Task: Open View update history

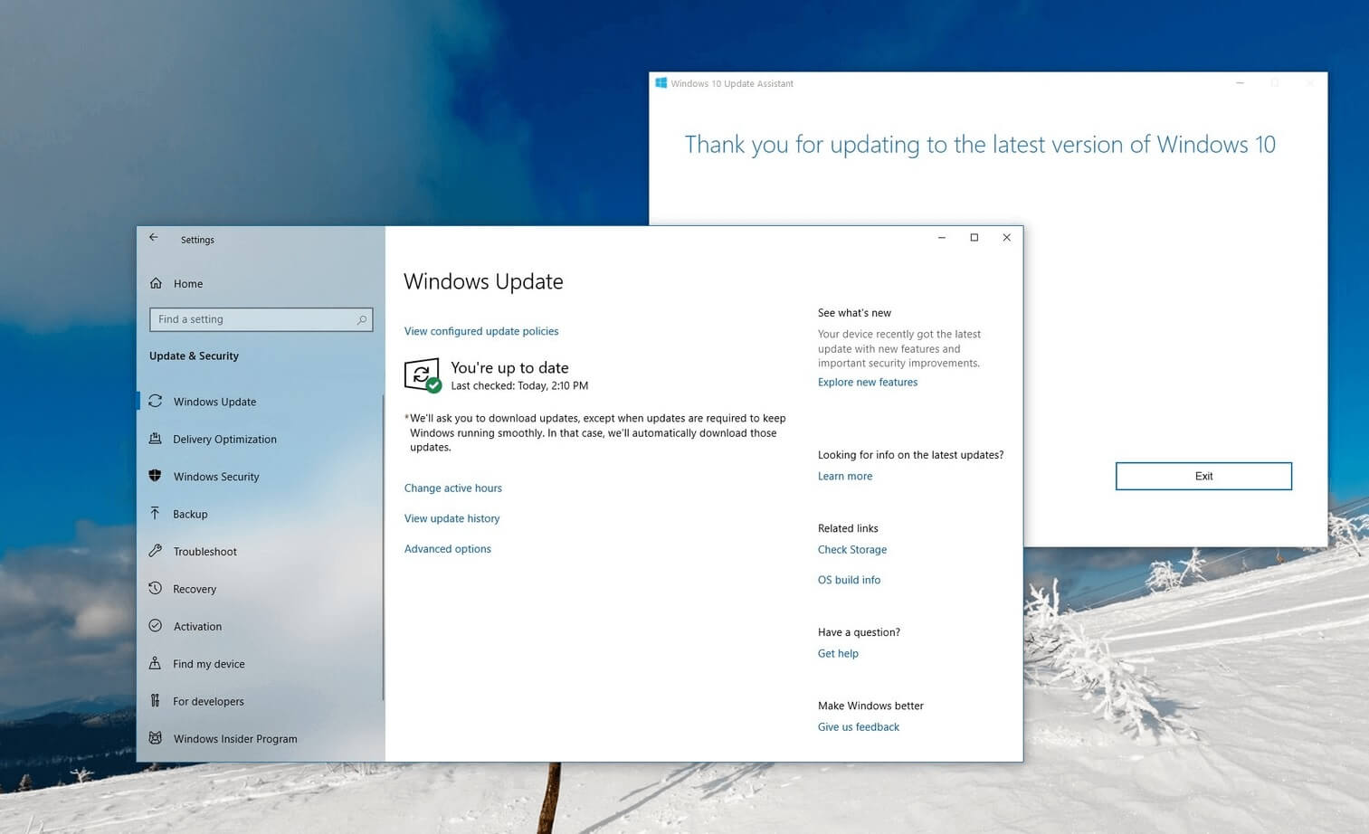Action: pyautogui.click(x=452, y=518)
